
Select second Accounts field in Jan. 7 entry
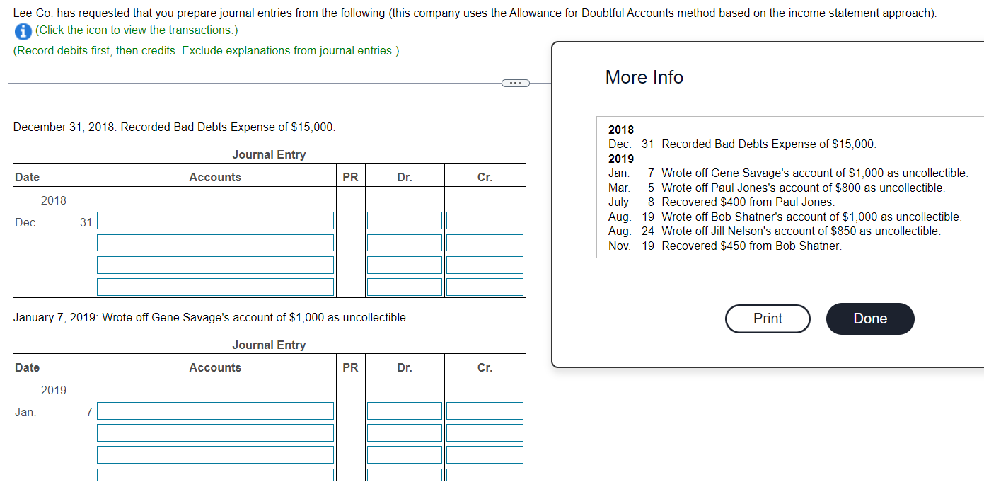(215, 433)
